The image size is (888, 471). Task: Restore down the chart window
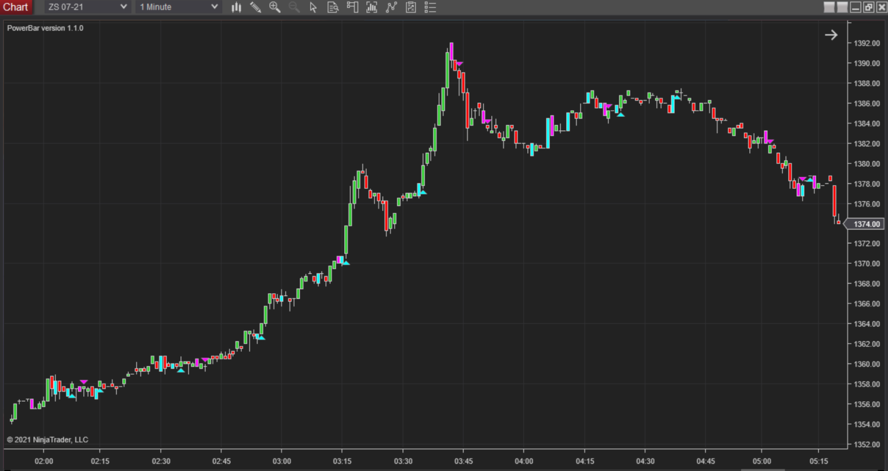[x=869, y=7]
